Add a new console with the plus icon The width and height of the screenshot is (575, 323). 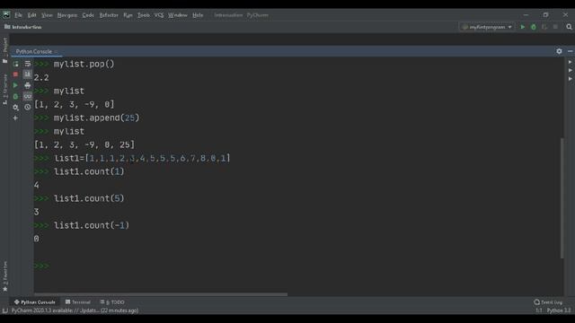pos(15,118)
